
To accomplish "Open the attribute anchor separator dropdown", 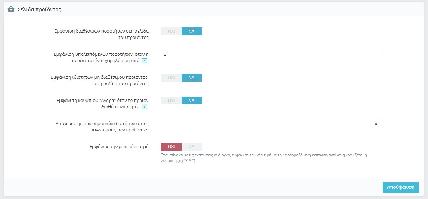I will [271, 124].
